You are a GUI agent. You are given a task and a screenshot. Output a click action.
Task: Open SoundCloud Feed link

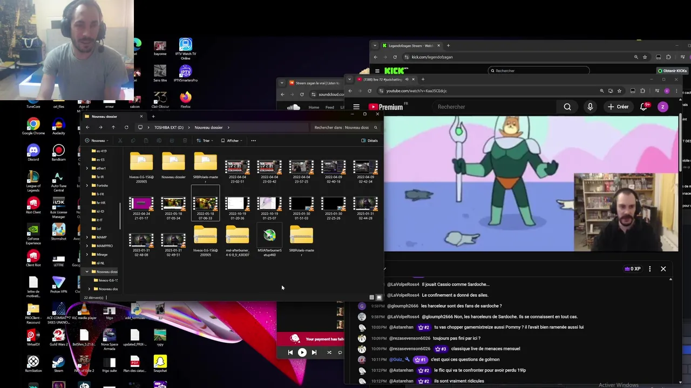point(329,107)
